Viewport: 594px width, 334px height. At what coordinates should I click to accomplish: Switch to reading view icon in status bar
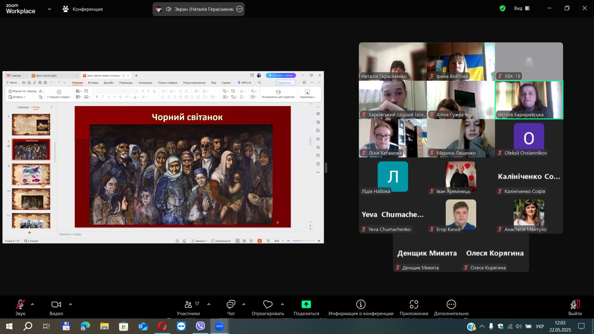(x=251, y=241)
